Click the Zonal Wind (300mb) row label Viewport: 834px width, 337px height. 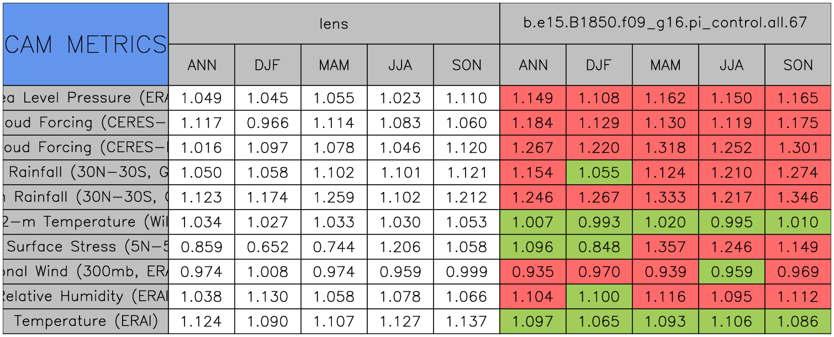(x=86, y=272)
